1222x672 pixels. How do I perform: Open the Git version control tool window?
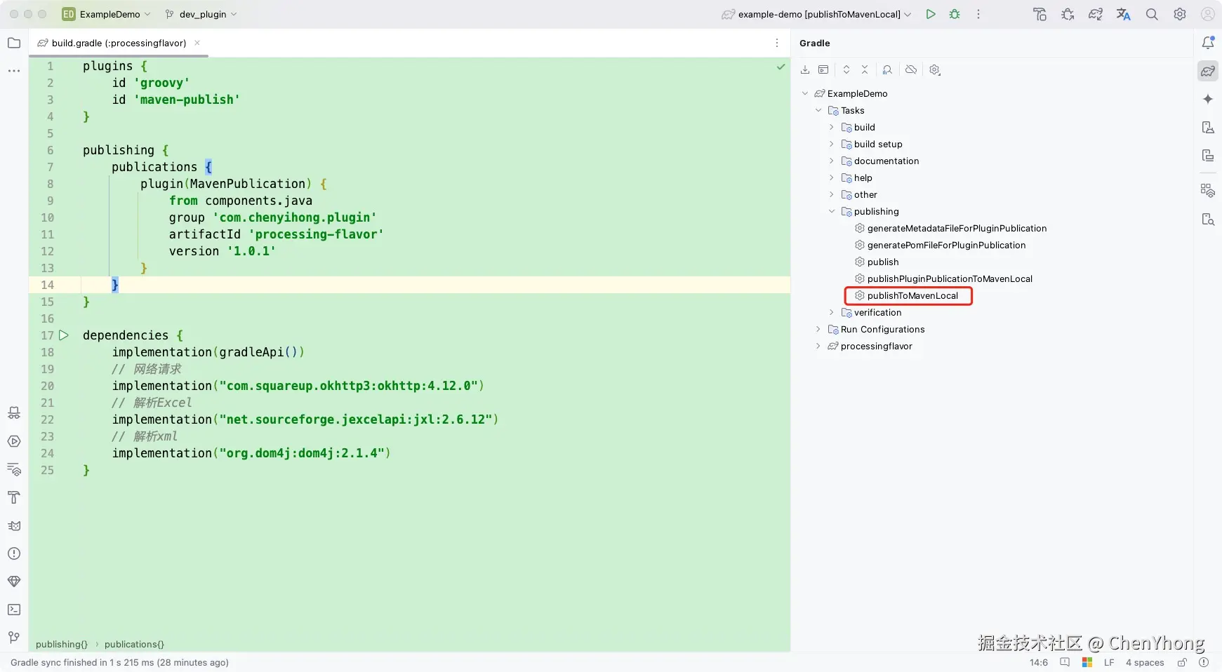click(x=14, y=638)
